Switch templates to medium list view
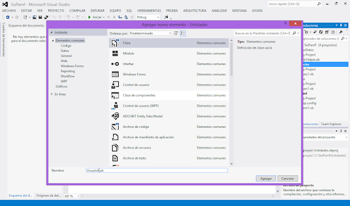 tap(183, 33)
